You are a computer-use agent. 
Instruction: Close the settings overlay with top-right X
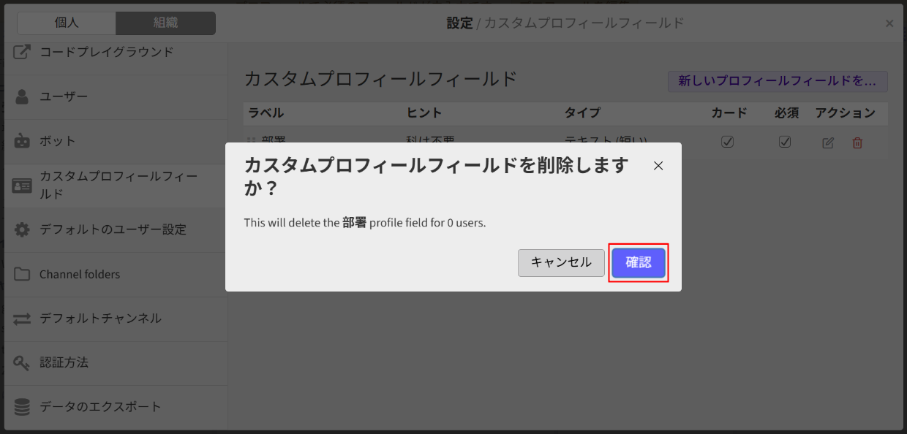coord(889,23)
